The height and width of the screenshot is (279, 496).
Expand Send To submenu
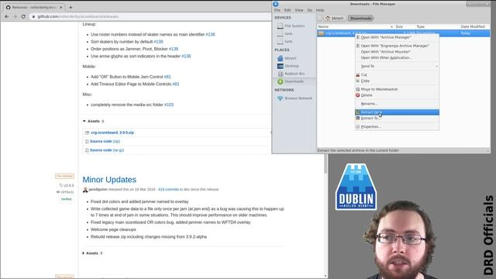[x=397, y=67]
